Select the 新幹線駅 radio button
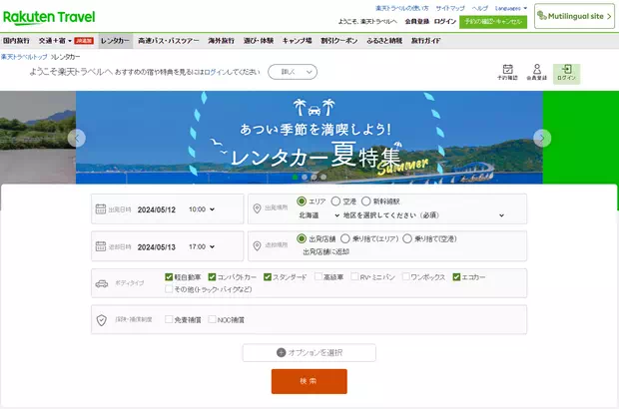The width and height of the screenshot is (619, 409). tap(366, 202)
